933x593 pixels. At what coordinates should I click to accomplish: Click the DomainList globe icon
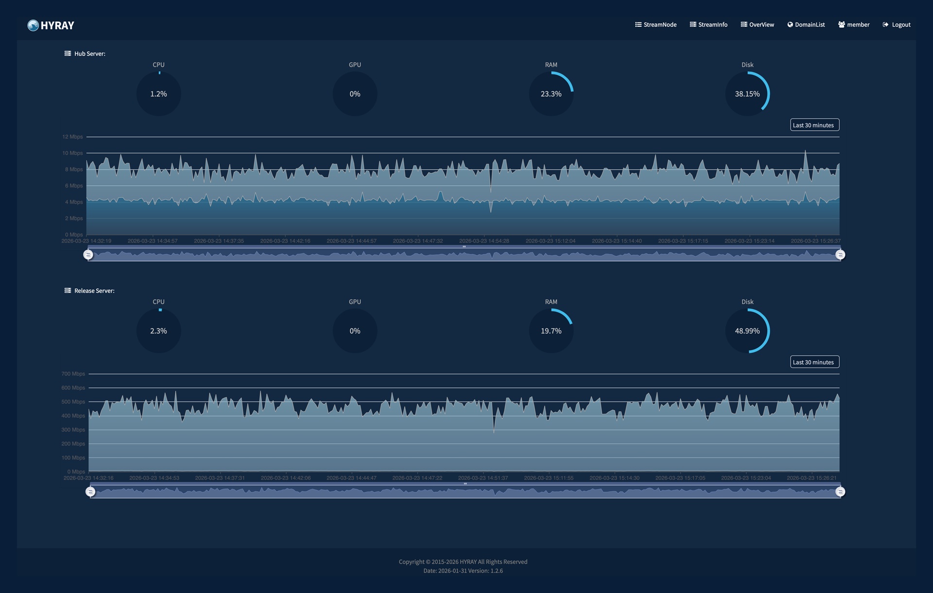point(790,24)
